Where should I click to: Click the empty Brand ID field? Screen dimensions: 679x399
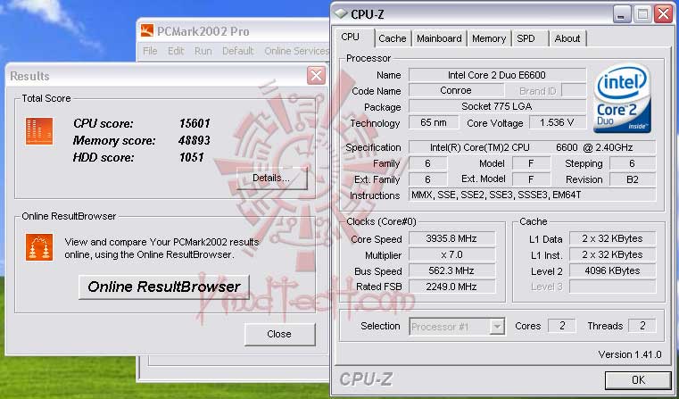coord(574,90)
